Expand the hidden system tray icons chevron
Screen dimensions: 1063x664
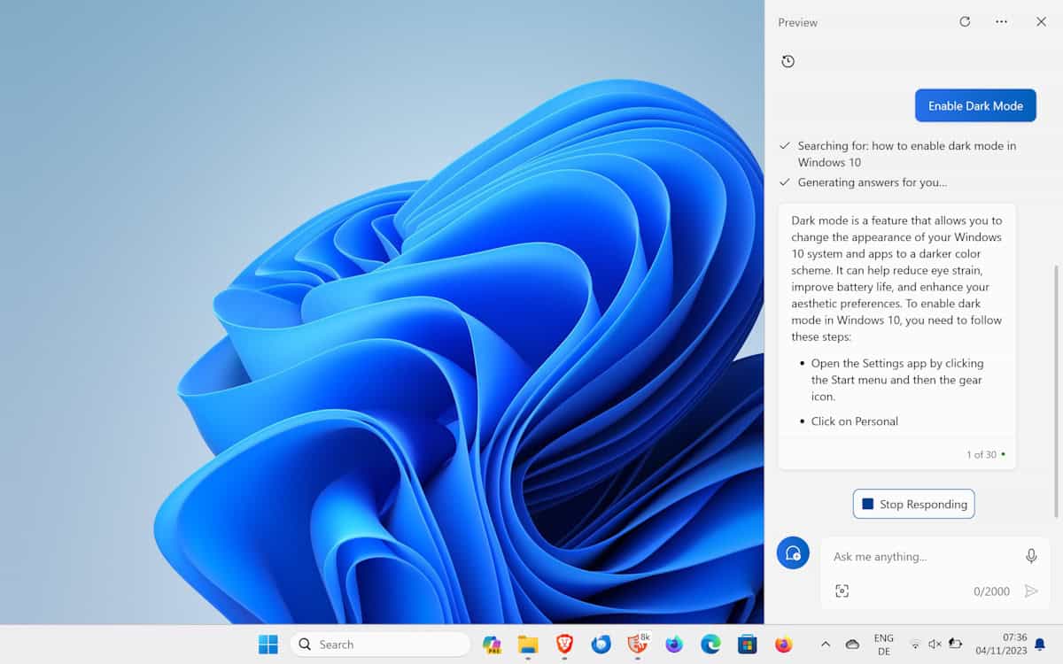coord(825,645)
